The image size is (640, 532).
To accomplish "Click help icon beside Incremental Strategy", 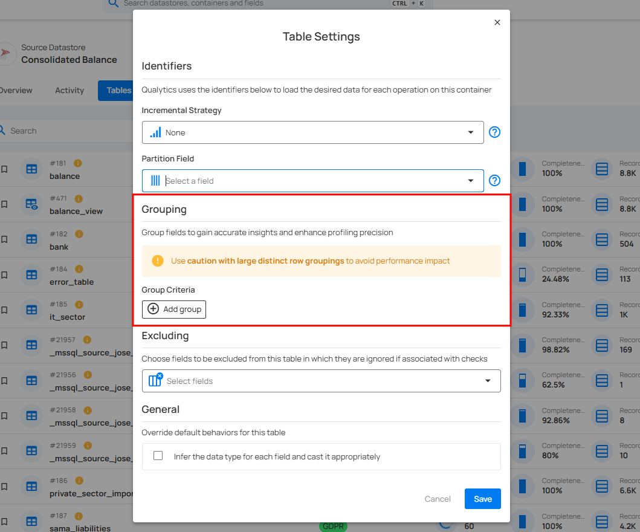I will 494,132.
